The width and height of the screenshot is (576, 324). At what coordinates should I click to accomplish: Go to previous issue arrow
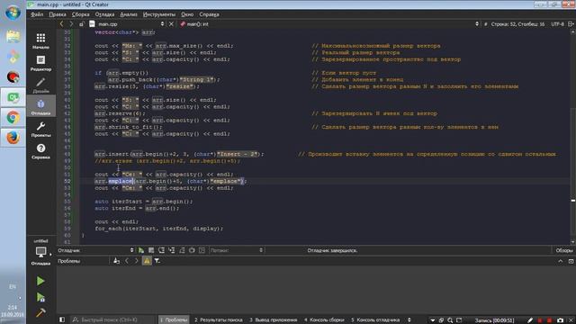tap(127, 261)
